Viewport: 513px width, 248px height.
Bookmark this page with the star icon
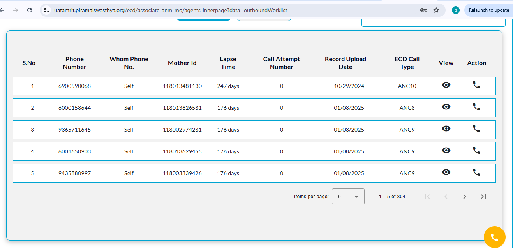coord(436,10)
